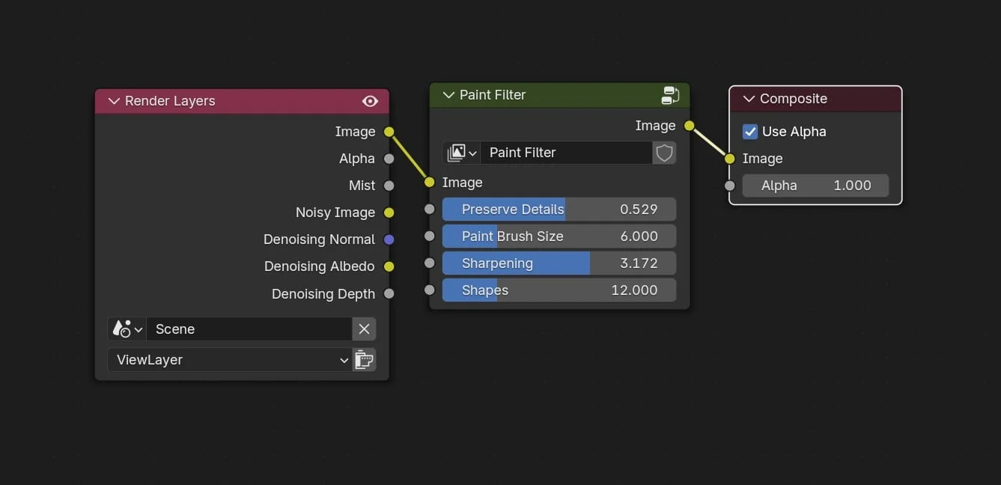Click the Denoising Normal output socket
The width and height of the screenshot is (1001, 485).
(389, 240)
